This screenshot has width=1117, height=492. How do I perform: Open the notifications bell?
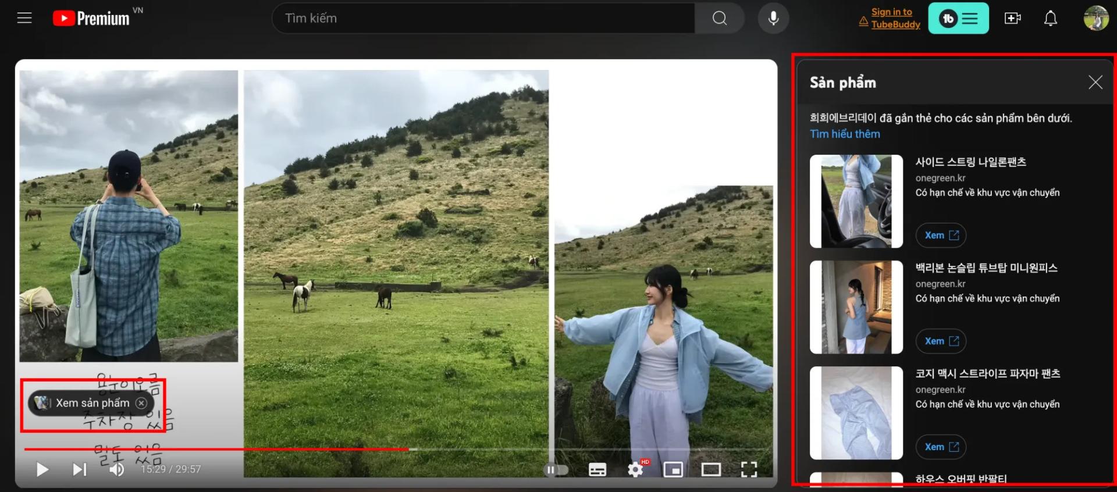[x=1051, y=18]
